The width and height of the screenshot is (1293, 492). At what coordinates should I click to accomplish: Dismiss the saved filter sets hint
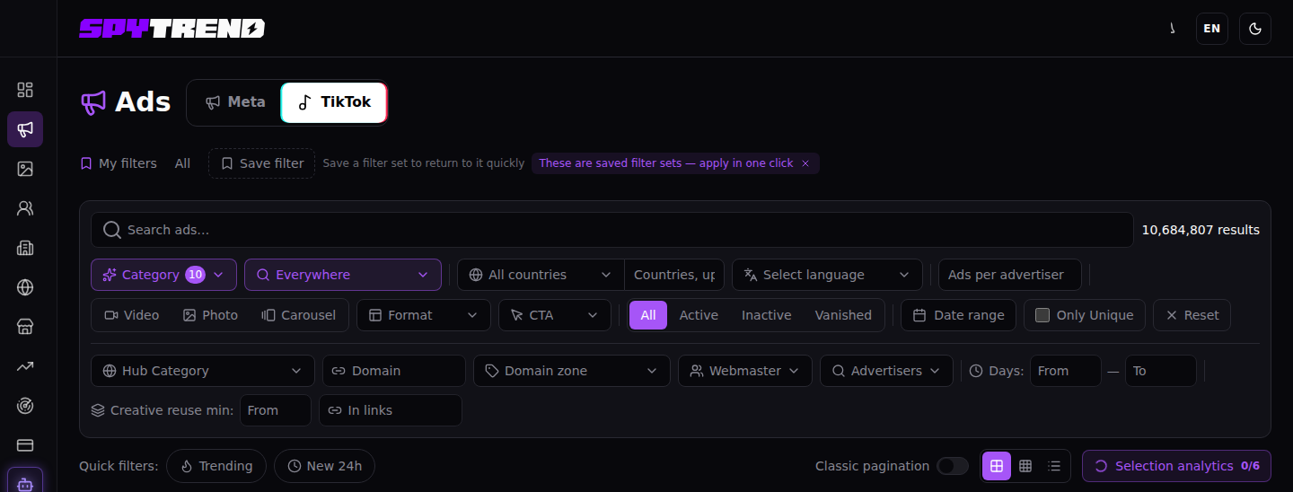(x=805, y=163)
